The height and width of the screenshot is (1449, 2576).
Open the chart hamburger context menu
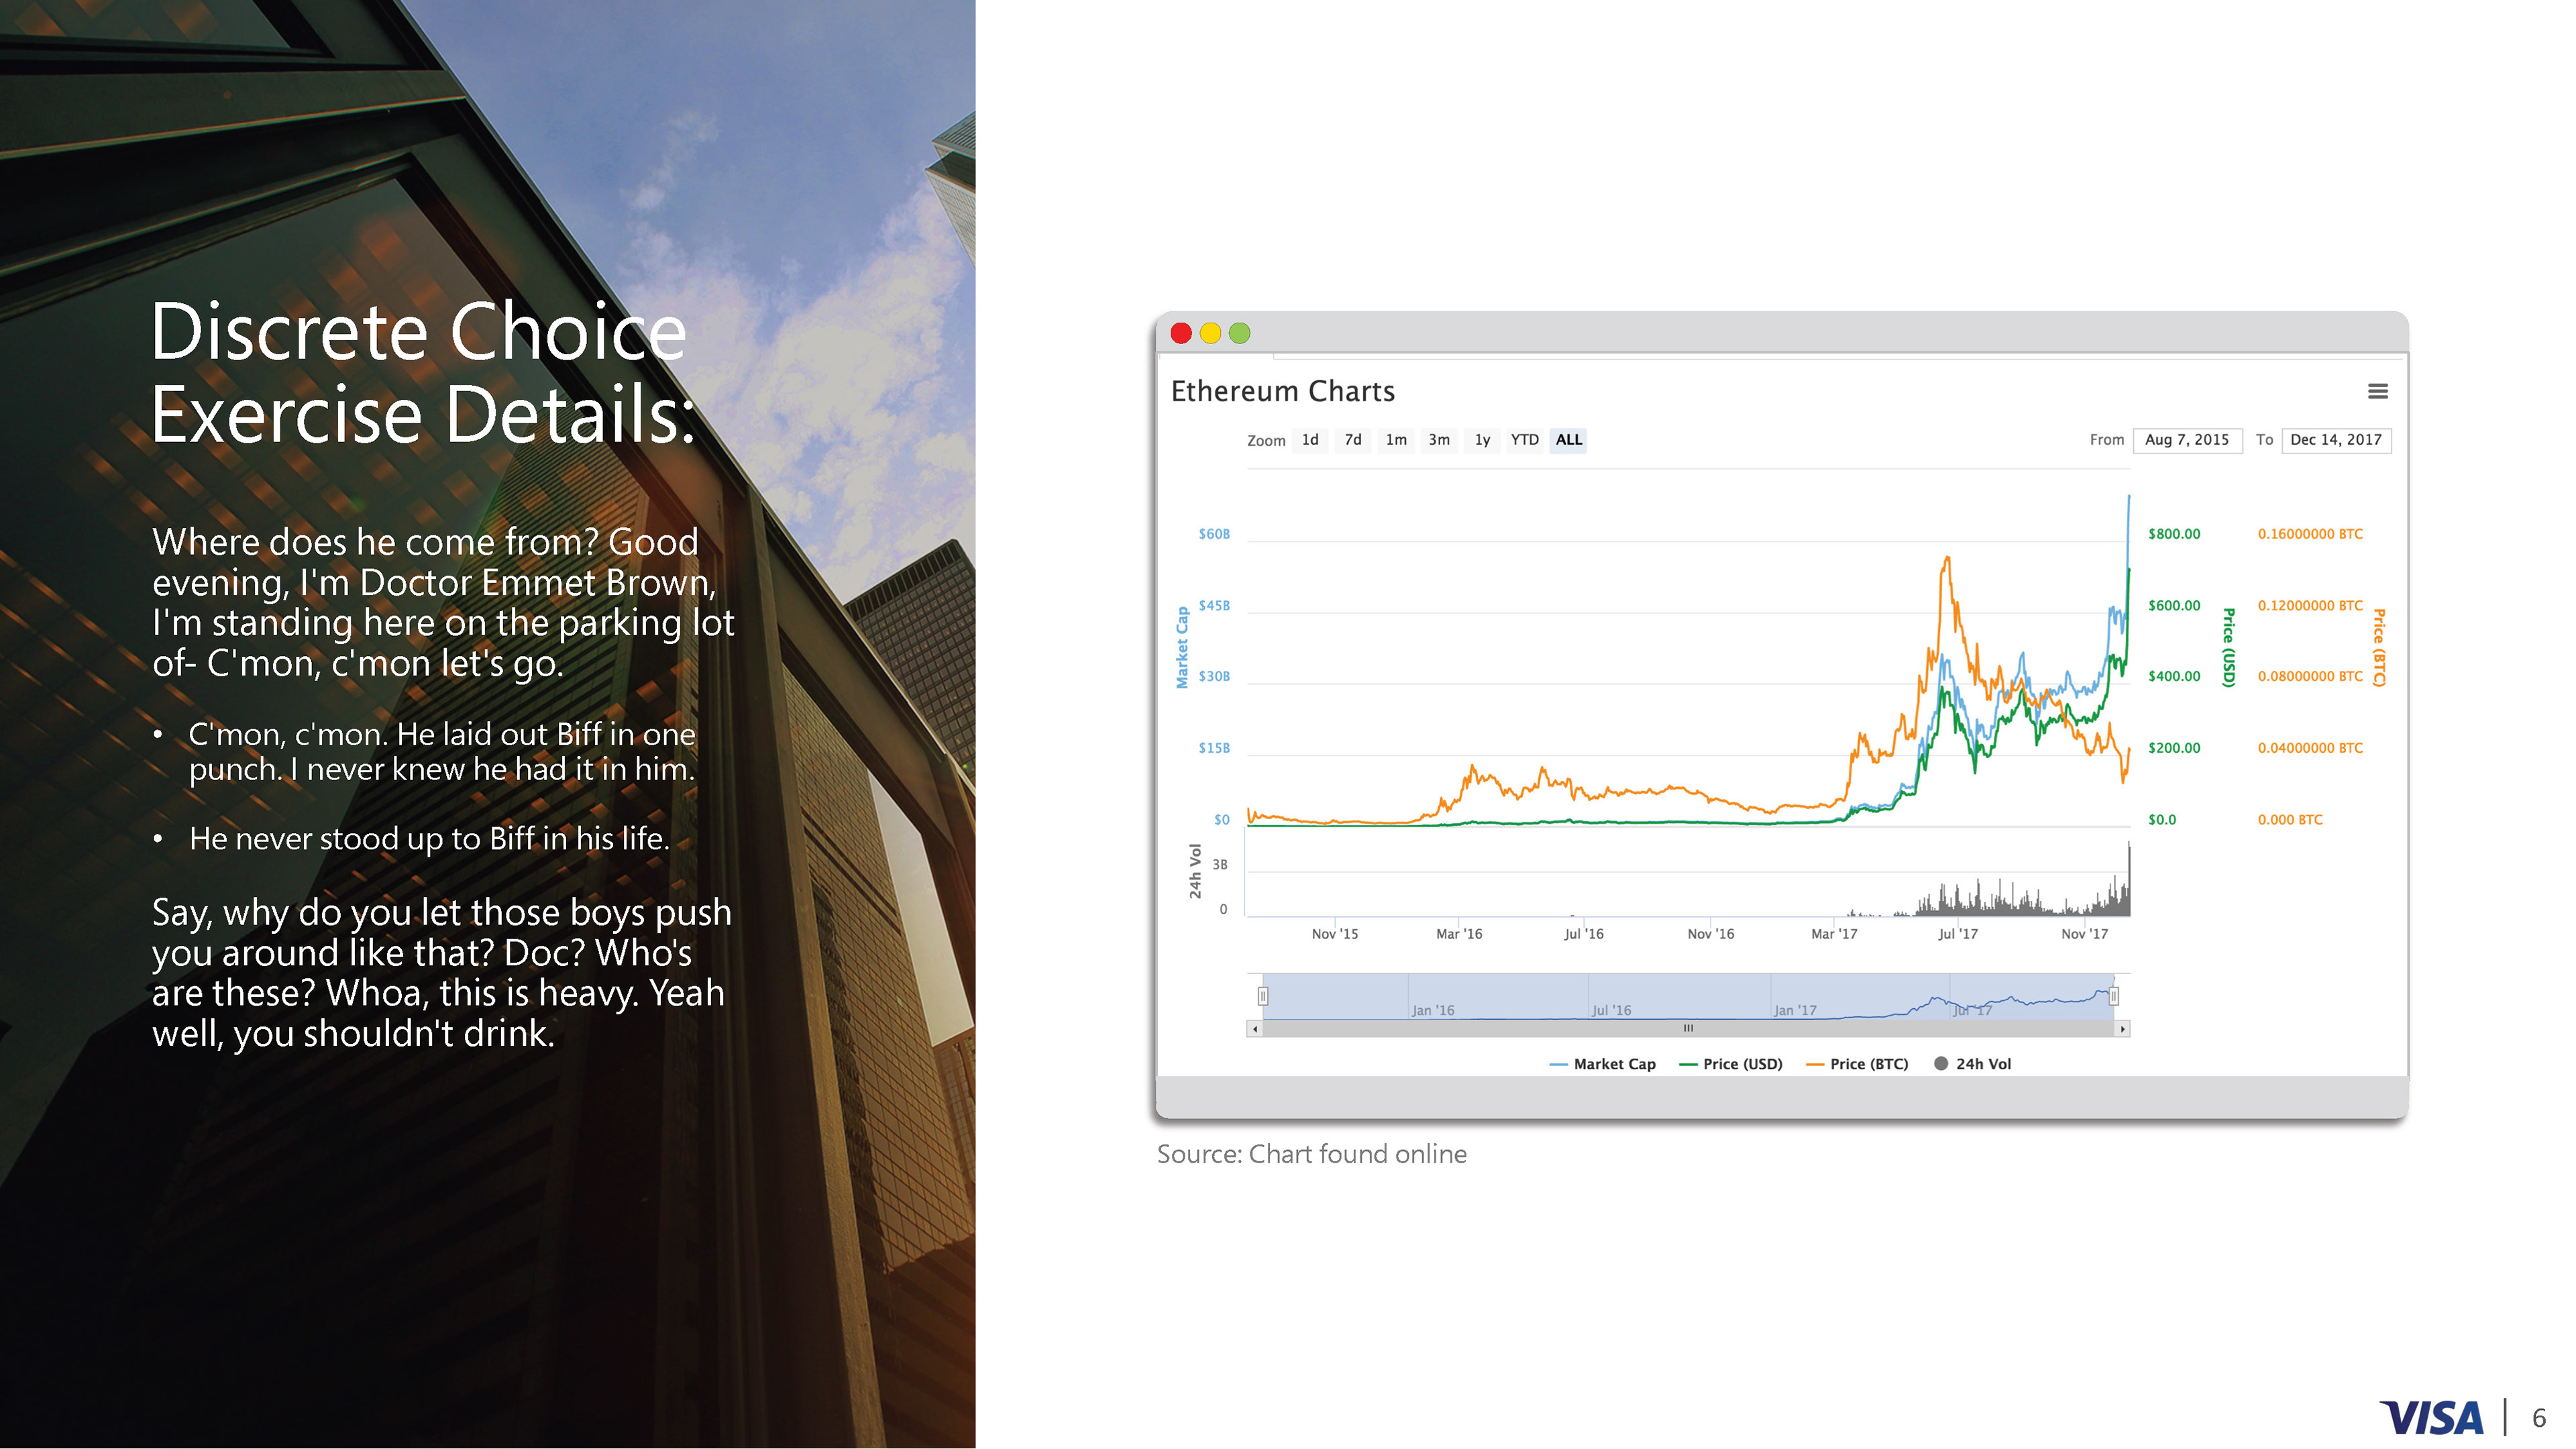click(x=2377, y=392)
